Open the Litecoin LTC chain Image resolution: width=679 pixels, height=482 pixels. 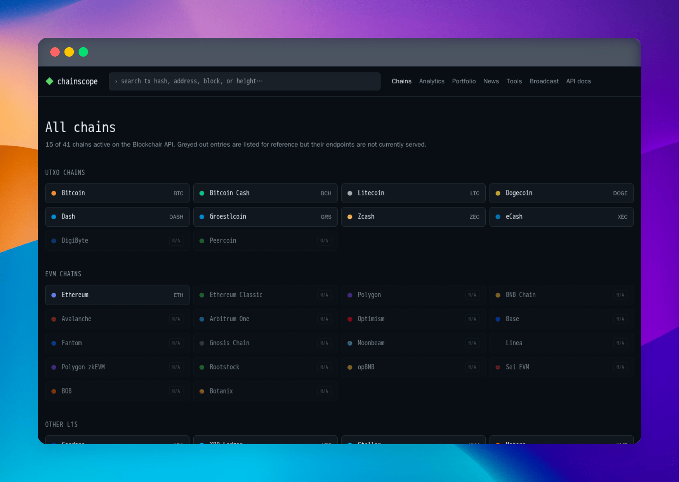(413, 193)
